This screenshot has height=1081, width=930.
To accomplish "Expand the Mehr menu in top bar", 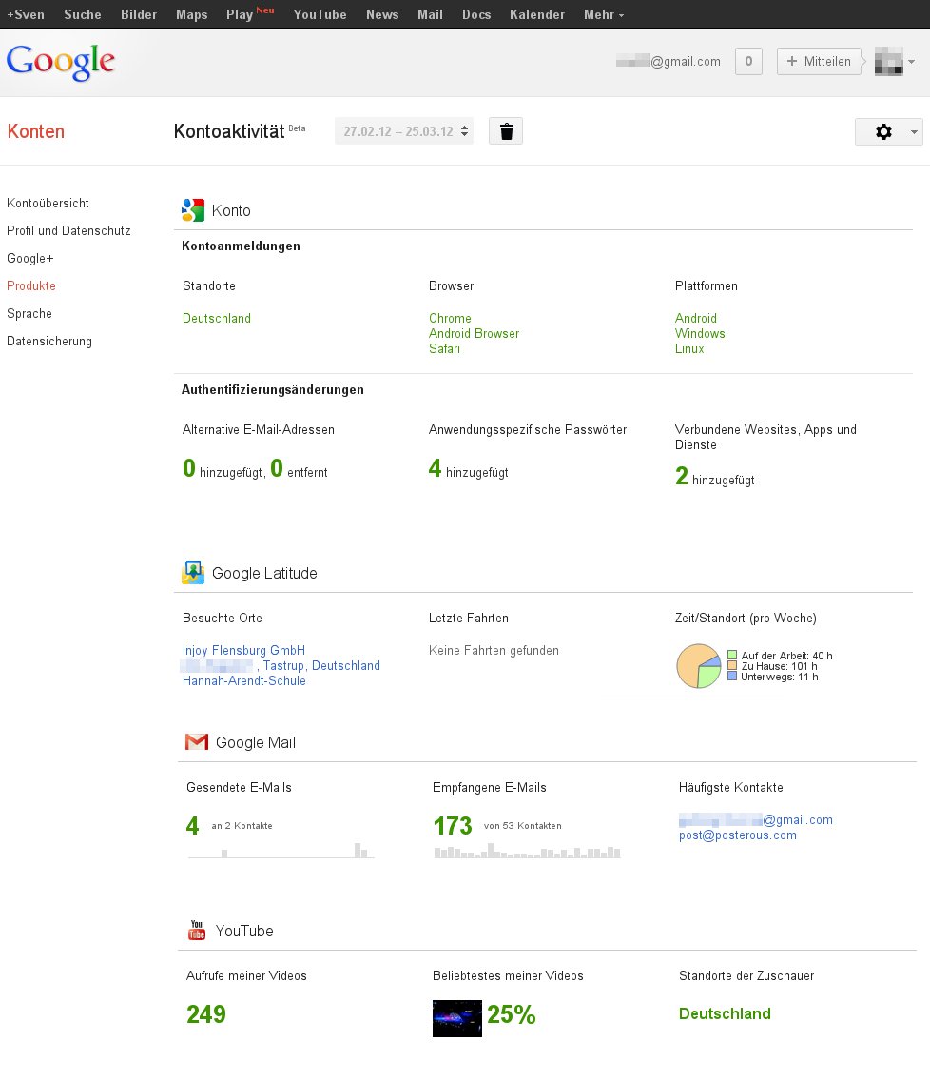I will 604,14.
